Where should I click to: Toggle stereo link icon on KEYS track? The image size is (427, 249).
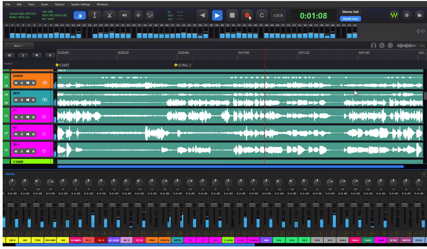click(45, 100)
